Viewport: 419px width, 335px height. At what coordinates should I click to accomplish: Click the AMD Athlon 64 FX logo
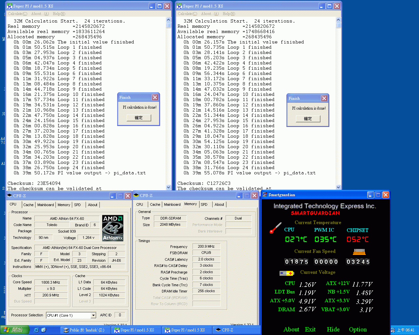[x=113, y=228]
